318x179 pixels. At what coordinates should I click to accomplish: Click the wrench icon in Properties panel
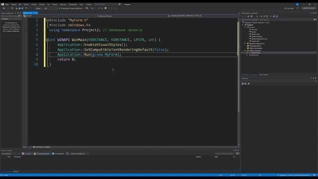point(248,84)
